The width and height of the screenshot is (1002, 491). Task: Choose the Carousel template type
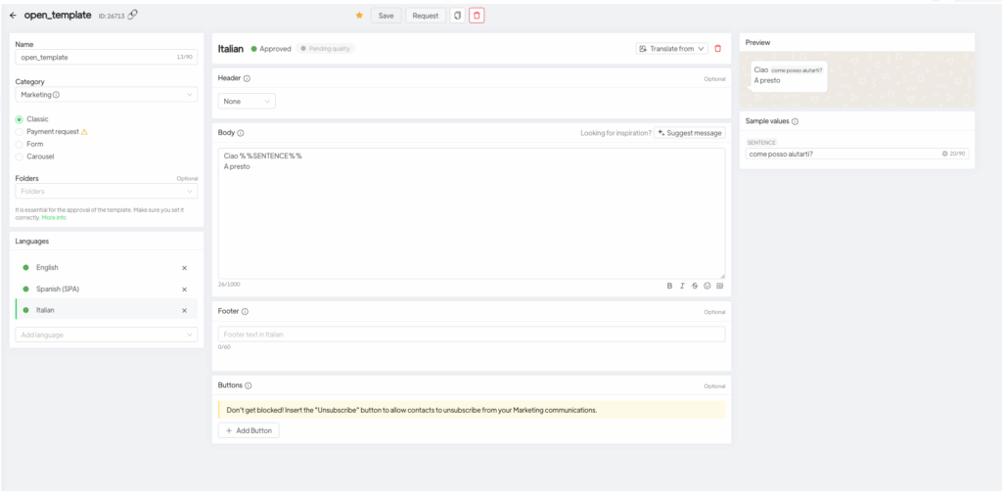[20, 156]
